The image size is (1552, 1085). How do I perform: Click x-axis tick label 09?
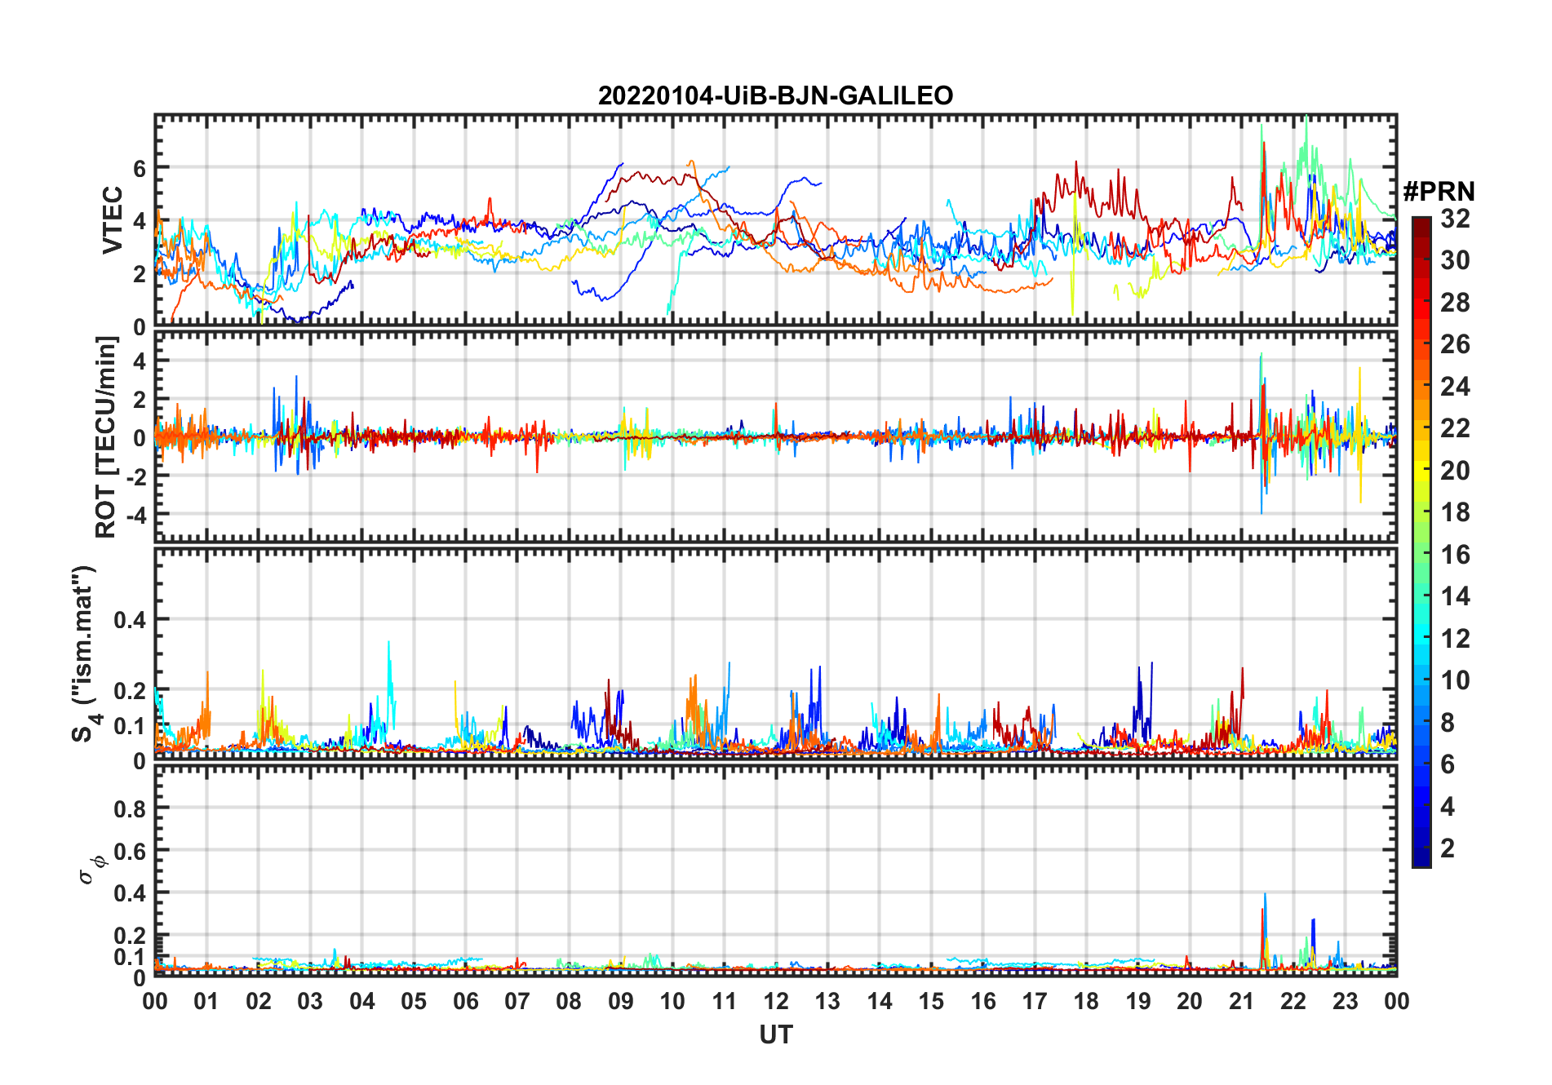tap(620, 1001)
